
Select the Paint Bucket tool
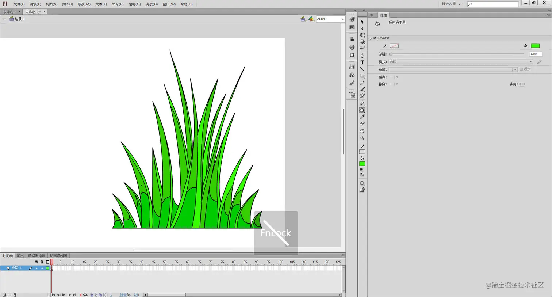pyautogui.click(x=362, y=110)
